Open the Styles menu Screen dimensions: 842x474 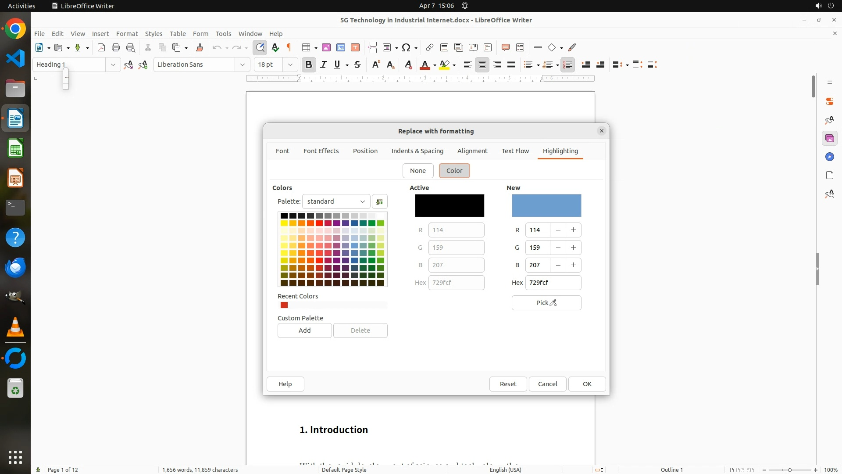[x=153, y=33]
